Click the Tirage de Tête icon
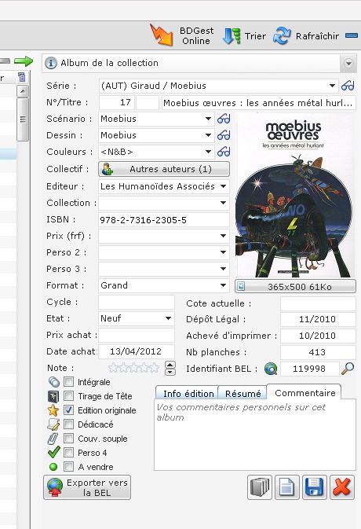 tap(53, 396)
